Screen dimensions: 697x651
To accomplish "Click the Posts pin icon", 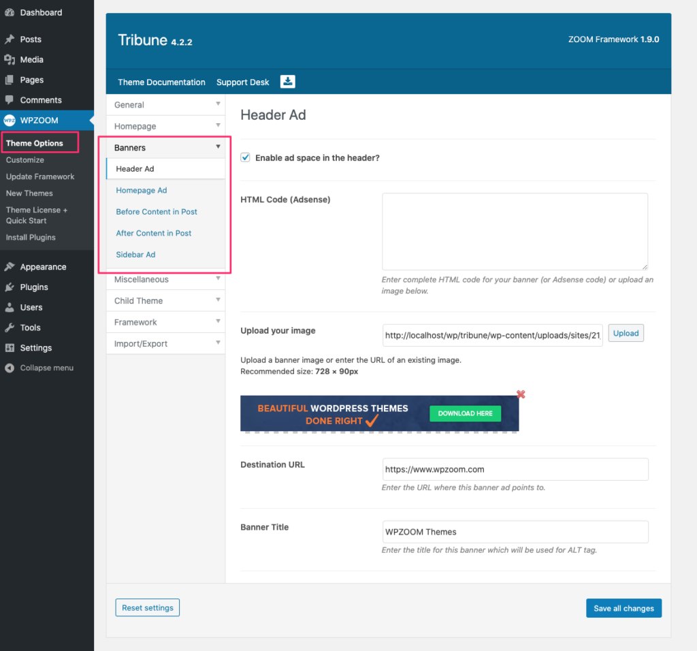I will click(x=10, y=39).
